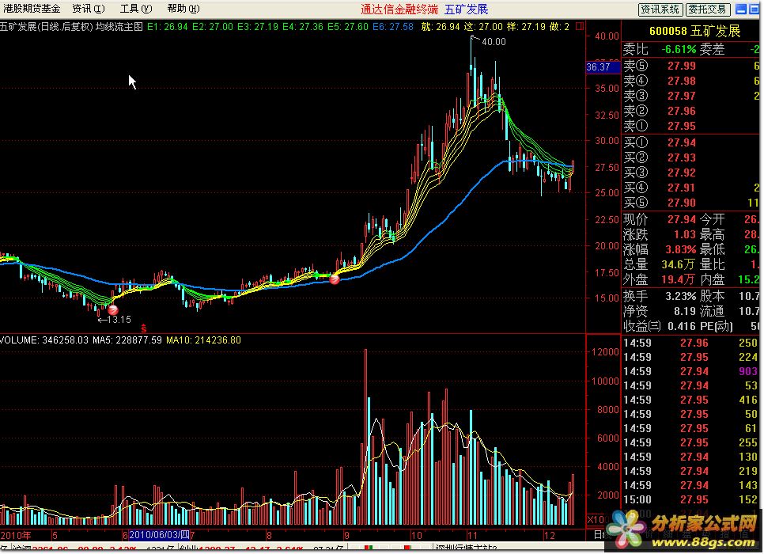Click the 14:59 27.96 250 tick row
Image resolution: width=764 pixels, height=554 pixels.
pyautogui.click(x=691, y=343)
